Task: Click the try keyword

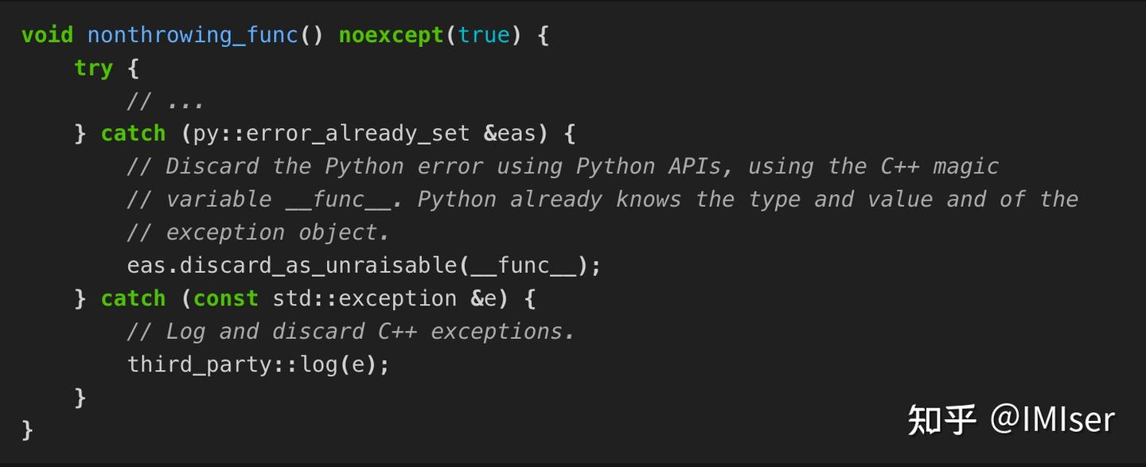Action: point(94,68)
